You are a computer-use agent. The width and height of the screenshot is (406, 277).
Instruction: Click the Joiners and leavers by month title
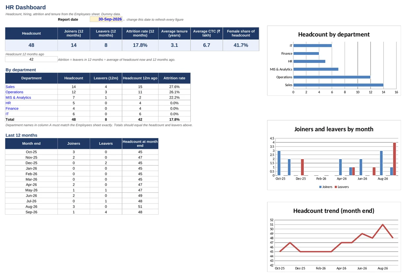pyautogui.click(x=334, y=129)
